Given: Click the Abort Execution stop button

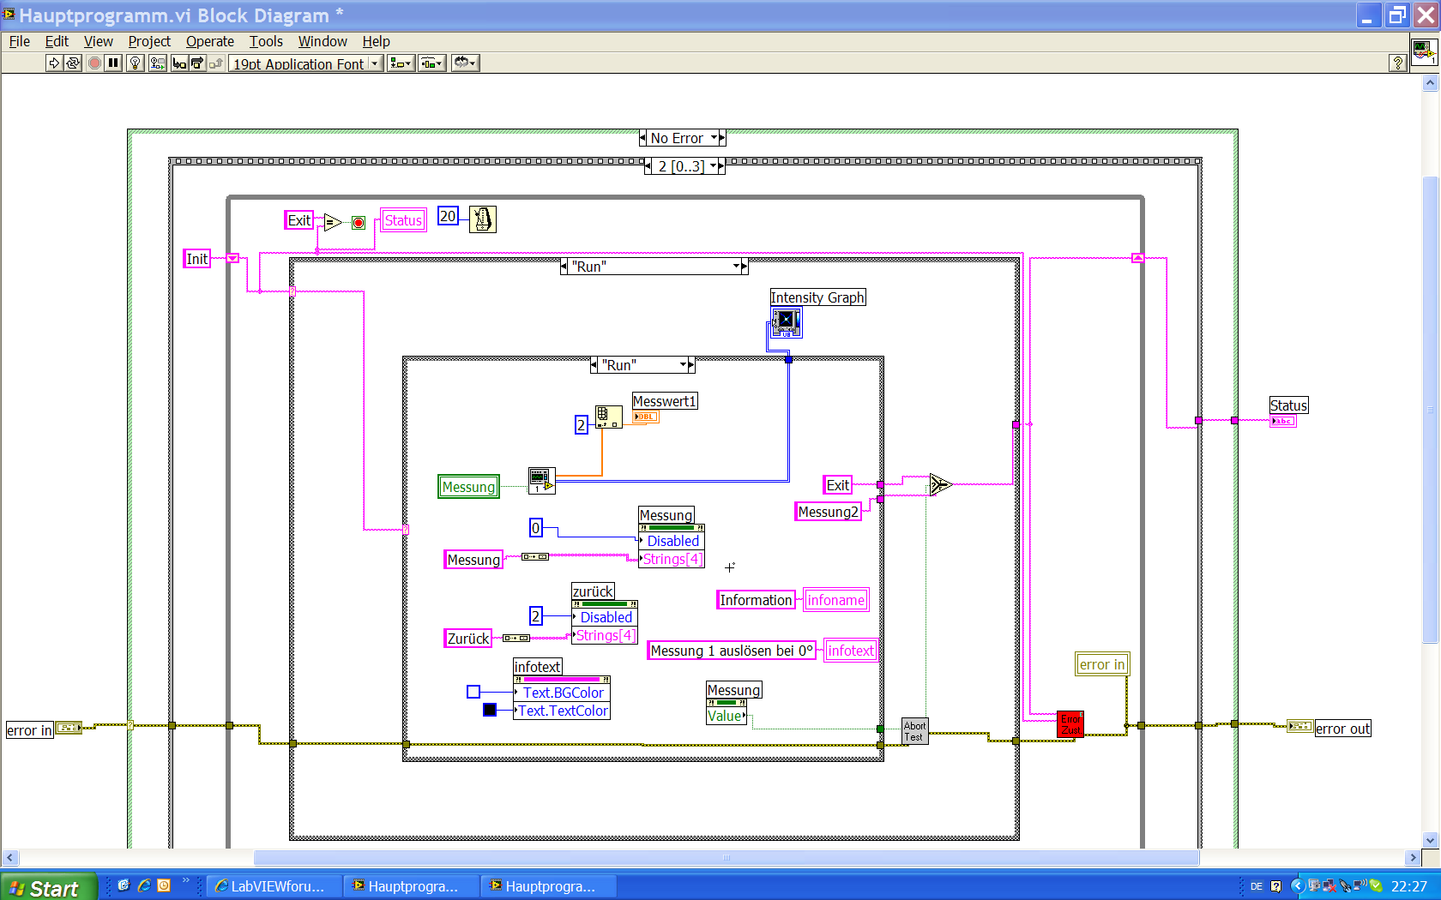Looking at the screenshot, I should click(x=94, y=63).
